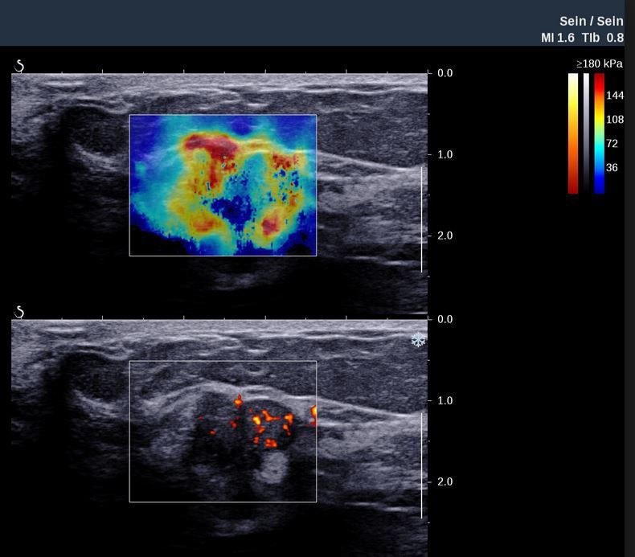Click the freeze snowflake icon
The image size is (635, 557).
418,339
